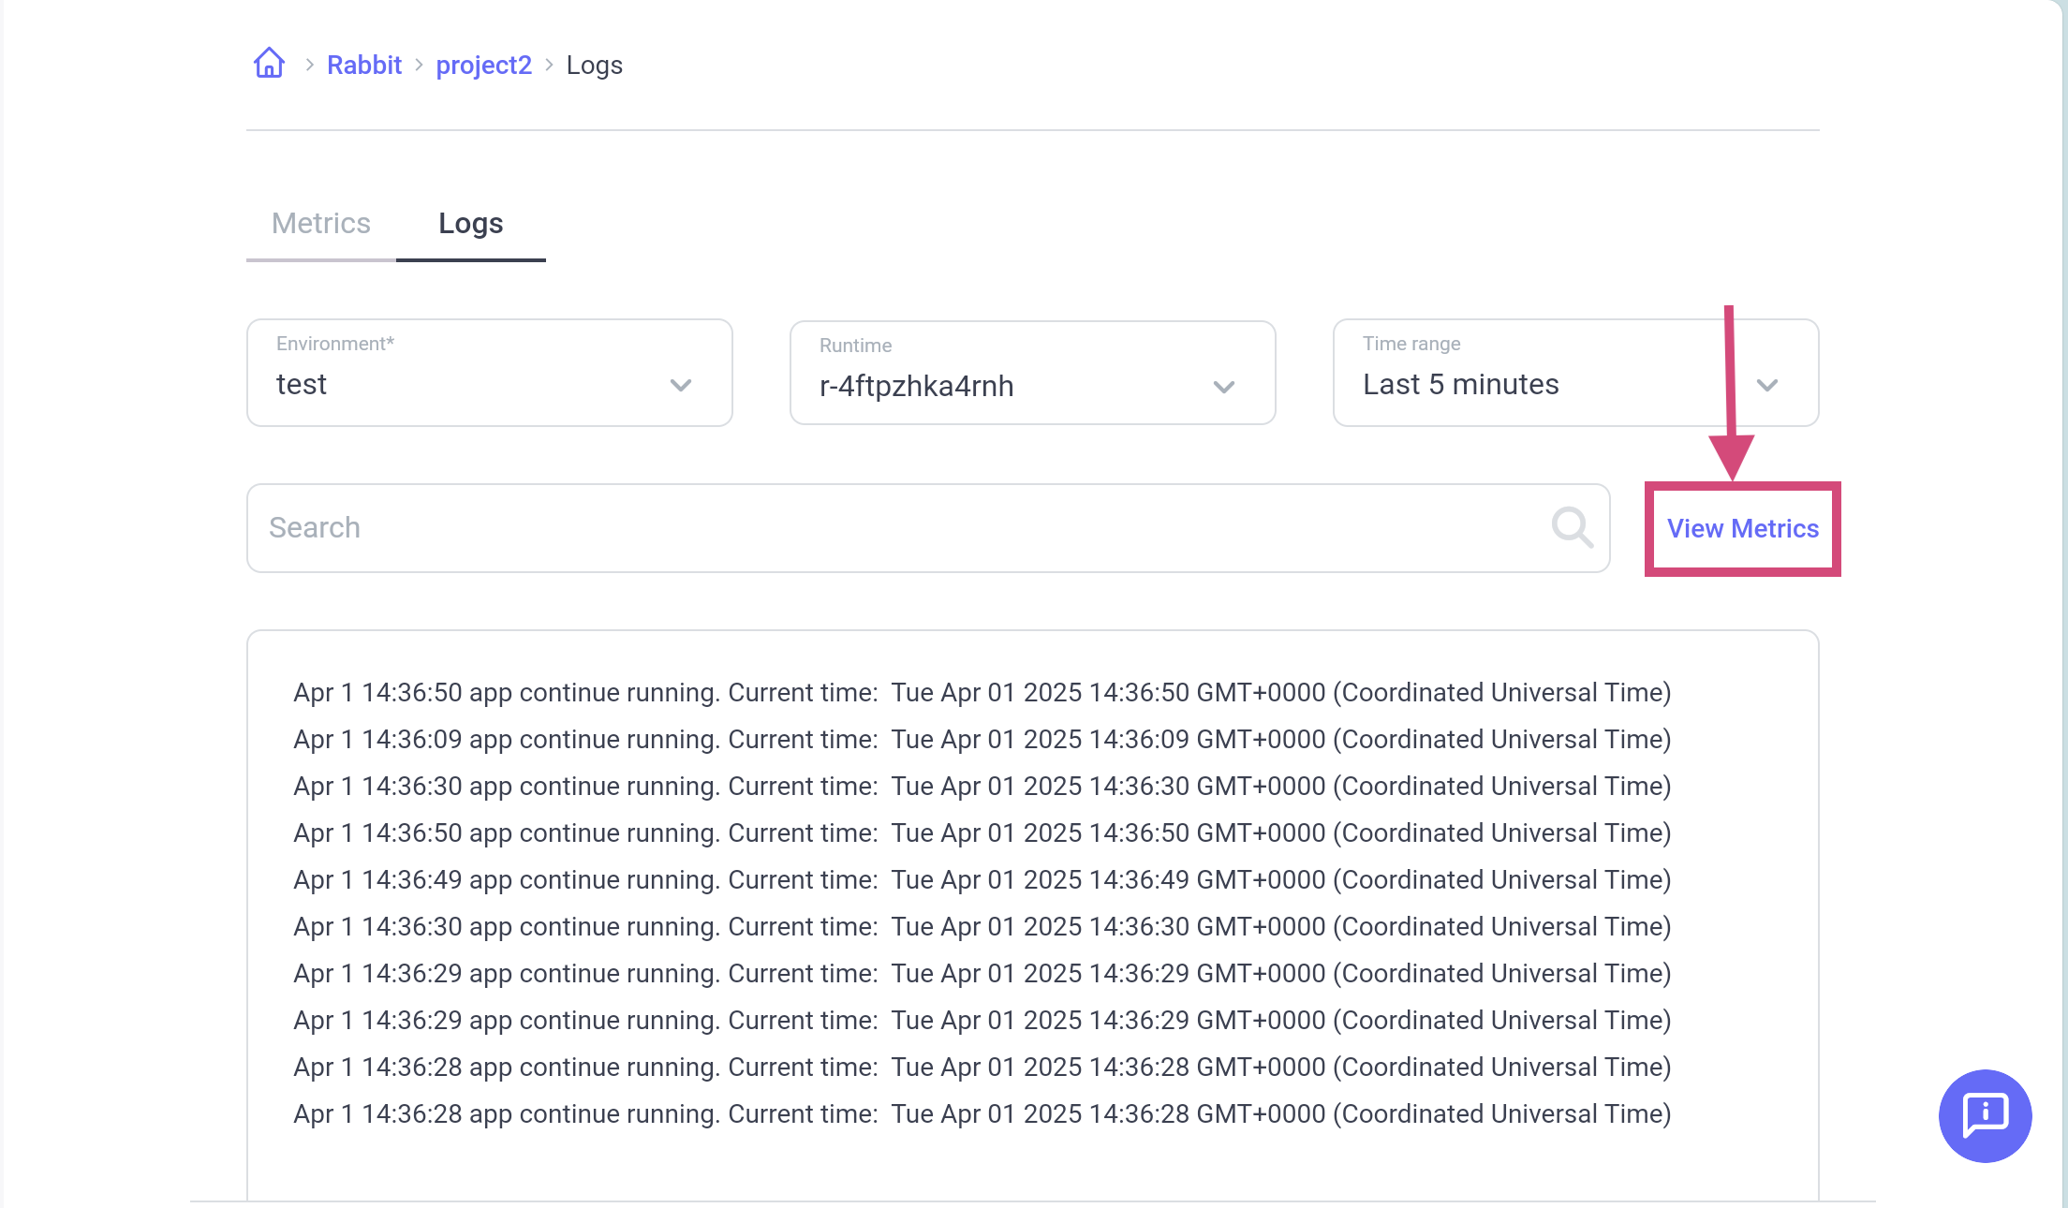The image size is (2068, 1208).
Task: Go to Rabbit breadcrumb link
Action: tap(364, 65)
